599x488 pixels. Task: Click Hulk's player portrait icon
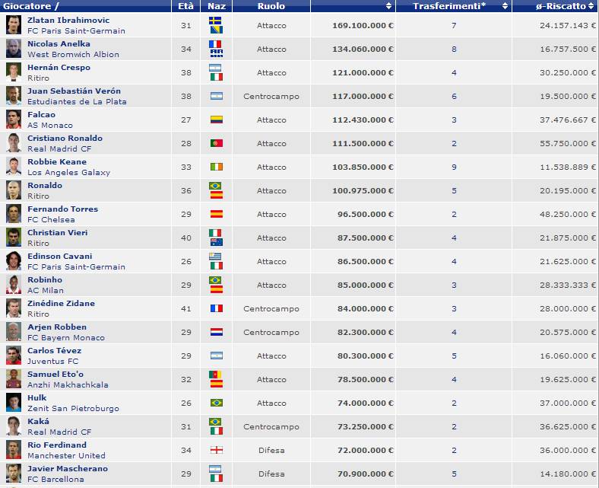(13, 403)
